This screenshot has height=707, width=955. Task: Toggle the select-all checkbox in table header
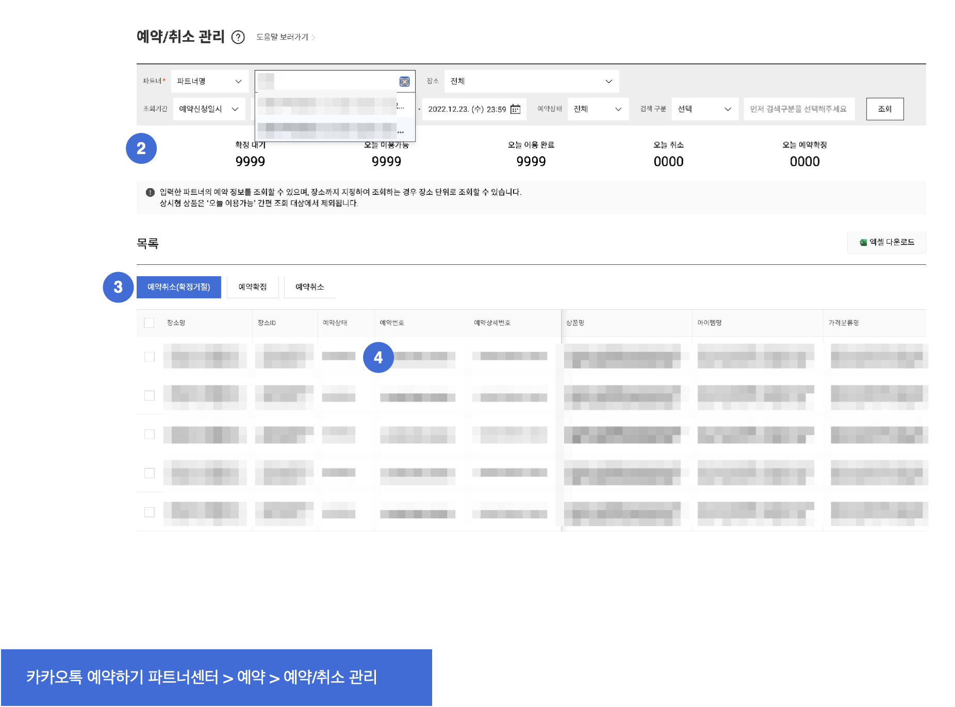(x=149, y=323)
